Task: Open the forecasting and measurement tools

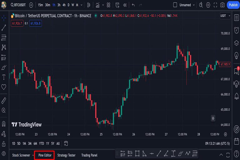Action: (x=4, y=57)
